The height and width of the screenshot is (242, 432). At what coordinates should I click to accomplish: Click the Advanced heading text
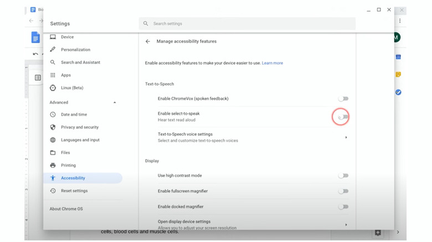click(x=59, y=102)
